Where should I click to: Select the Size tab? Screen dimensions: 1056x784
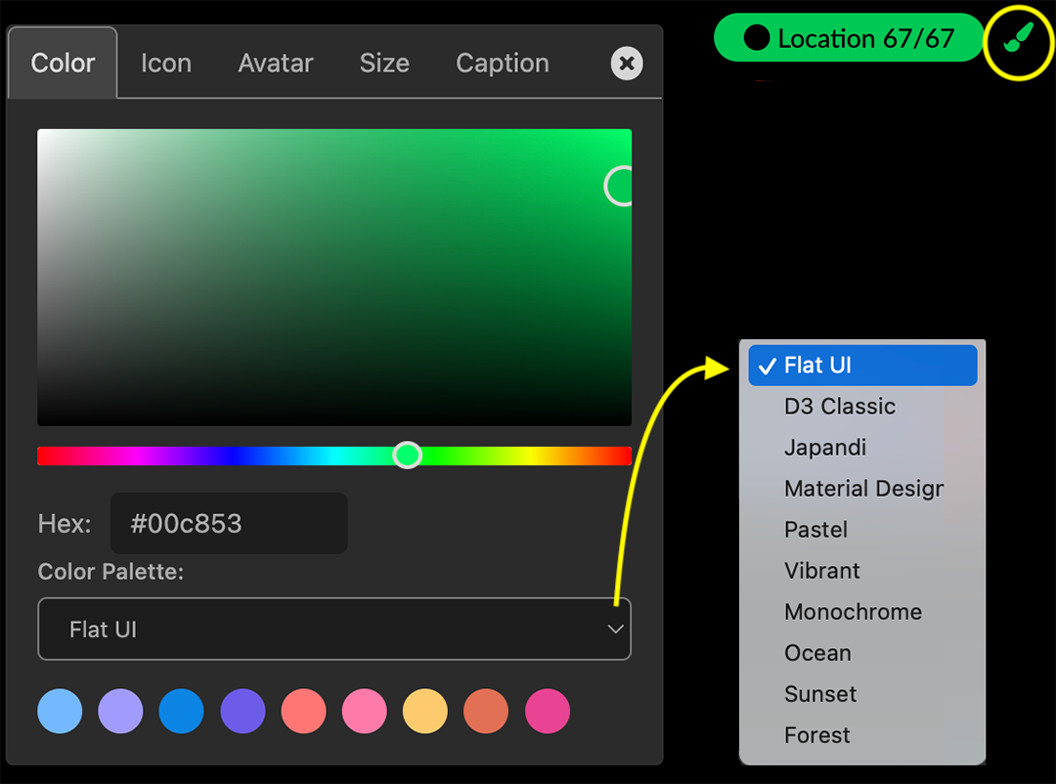(383, 63)
